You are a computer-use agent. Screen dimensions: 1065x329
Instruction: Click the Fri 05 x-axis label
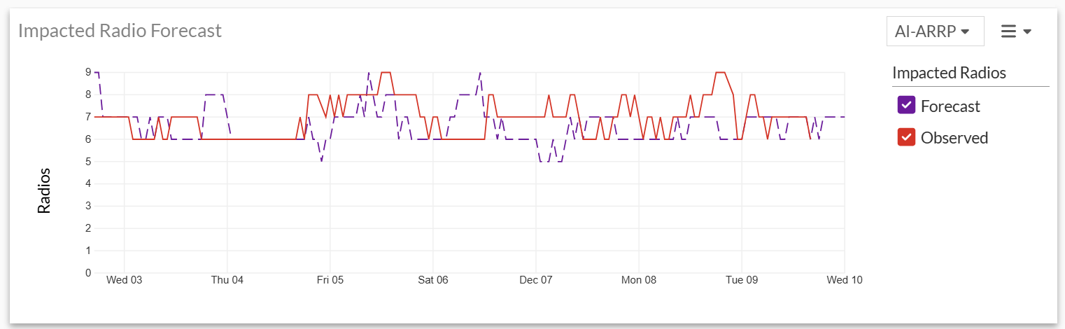pos(330,280)
